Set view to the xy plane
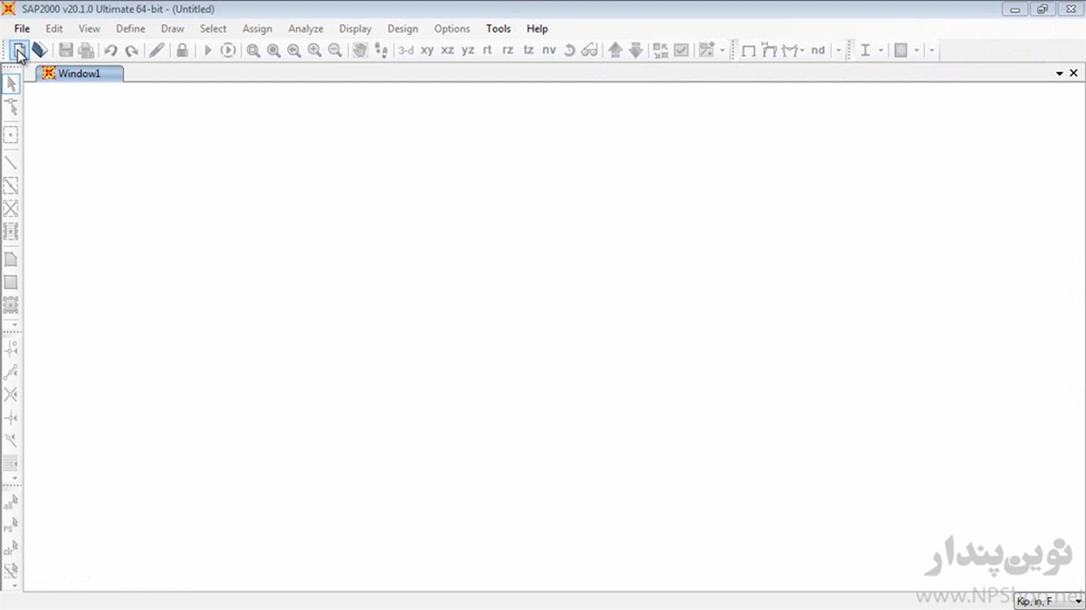Viewport: 1086px width, 610px height. [x=427, y=51]
